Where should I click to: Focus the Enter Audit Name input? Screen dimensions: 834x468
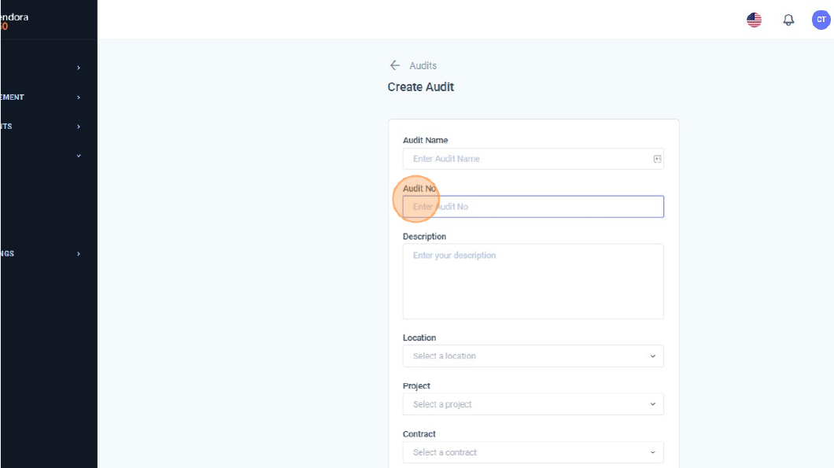[527, 159]
